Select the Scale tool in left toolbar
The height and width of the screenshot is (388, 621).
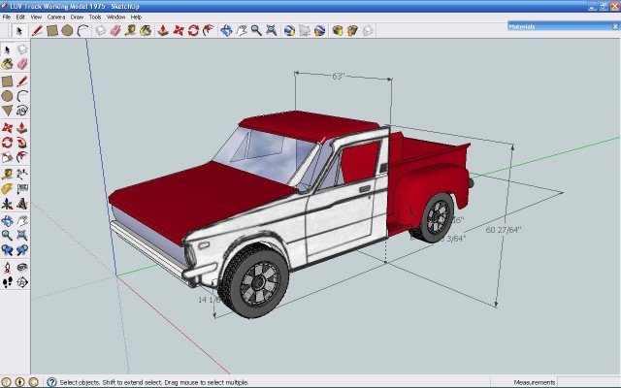[8, 158]
